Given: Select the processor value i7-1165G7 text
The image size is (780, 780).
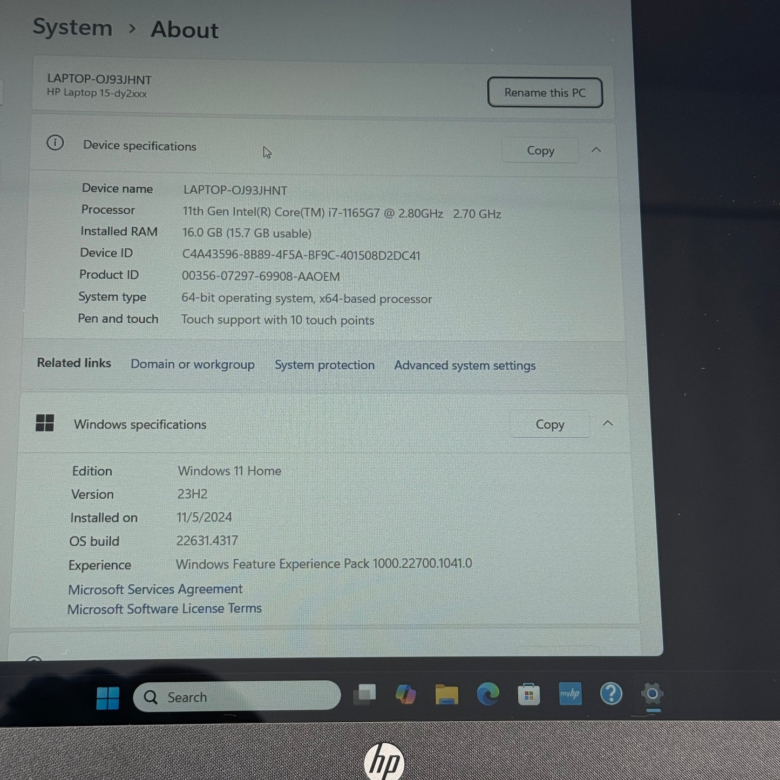Looking at the screenshot, I should click(x=342, y=213).
